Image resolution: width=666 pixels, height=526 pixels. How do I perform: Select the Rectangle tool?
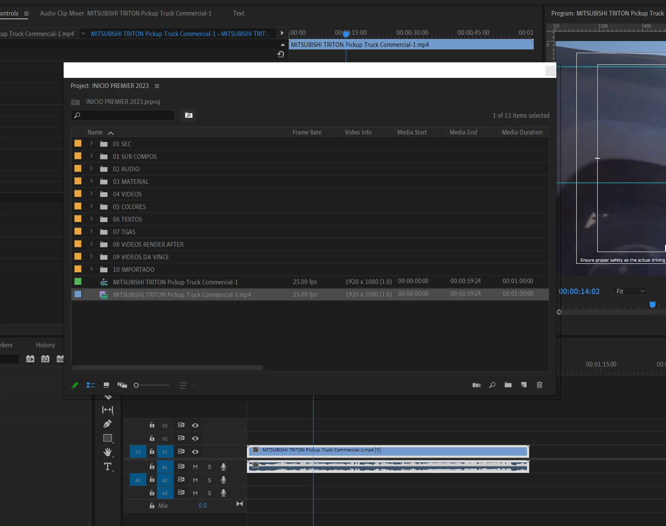tap(108, 438)
